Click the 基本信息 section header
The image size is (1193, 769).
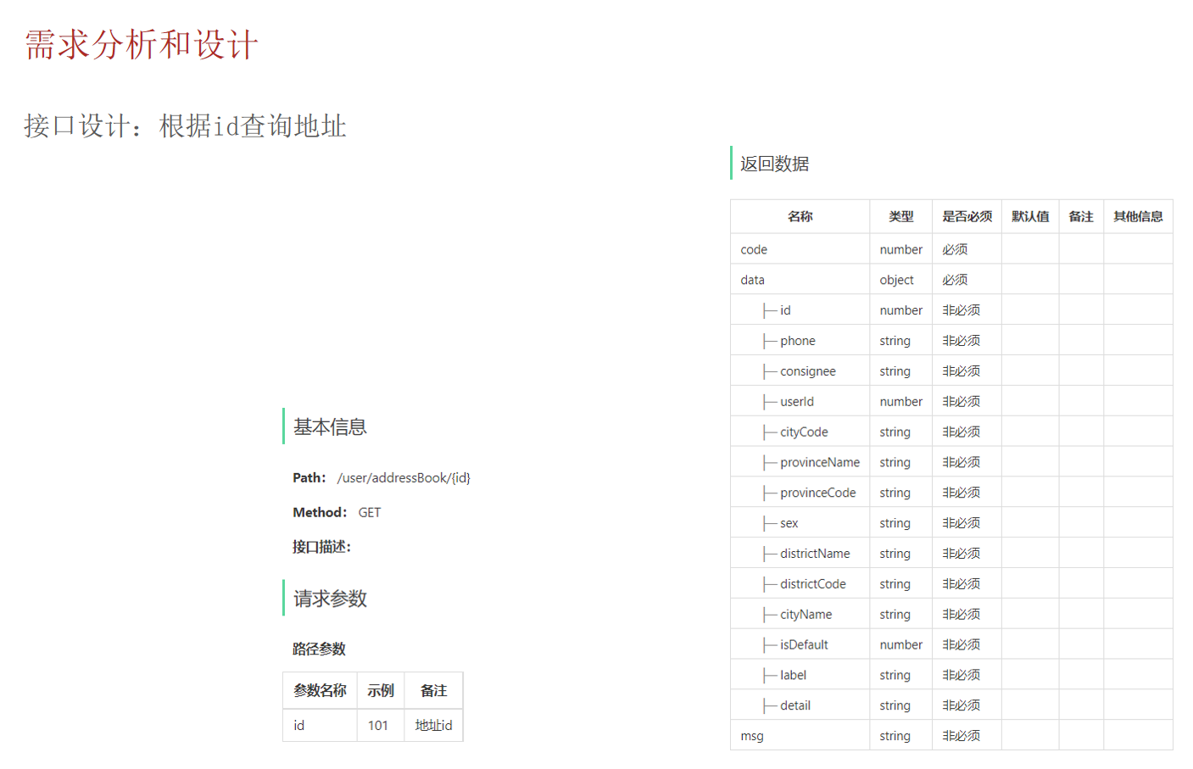329,426
